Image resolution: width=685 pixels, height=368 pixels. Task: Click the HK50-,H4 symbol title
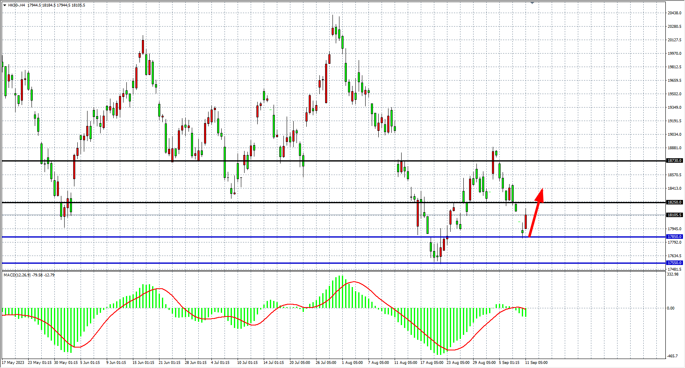(16, 5)
